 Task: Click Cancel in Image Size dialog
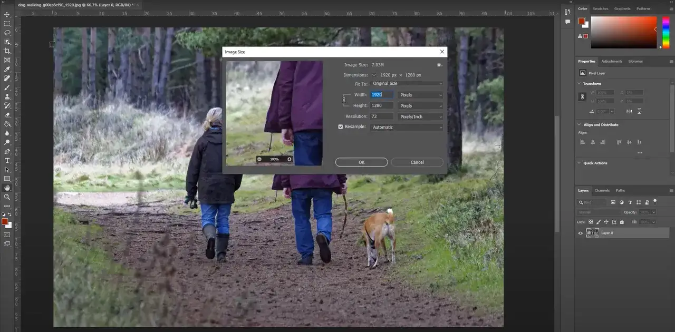[417, 162]
